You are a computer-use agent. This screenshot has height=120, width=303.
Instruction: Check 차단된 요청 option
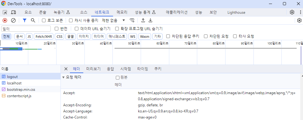[206, 36]
